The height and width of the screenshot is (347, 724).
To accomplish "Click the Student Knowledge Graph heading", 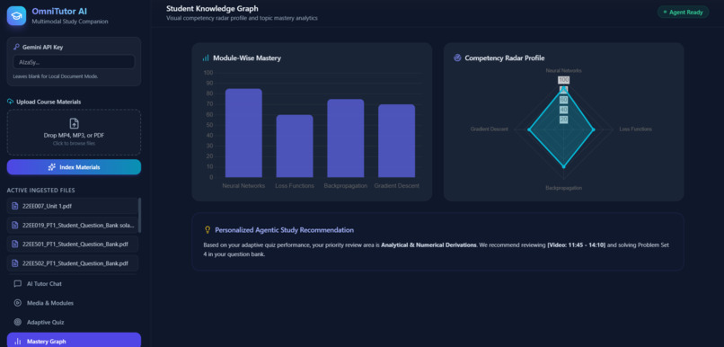I will [212, 8].
